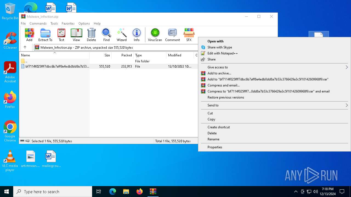Open the notification center icon
The height and width of the screenshot is (197, 351).
point(342,192)
